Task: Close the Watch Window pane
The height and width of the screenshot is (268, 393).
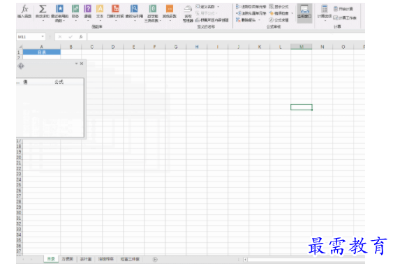Action: (x=82, y=64)
